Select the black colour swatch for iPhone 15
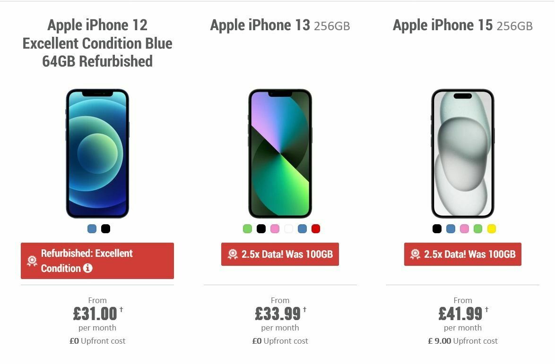Viewport: 555px width, 364px height. [436, 229]
